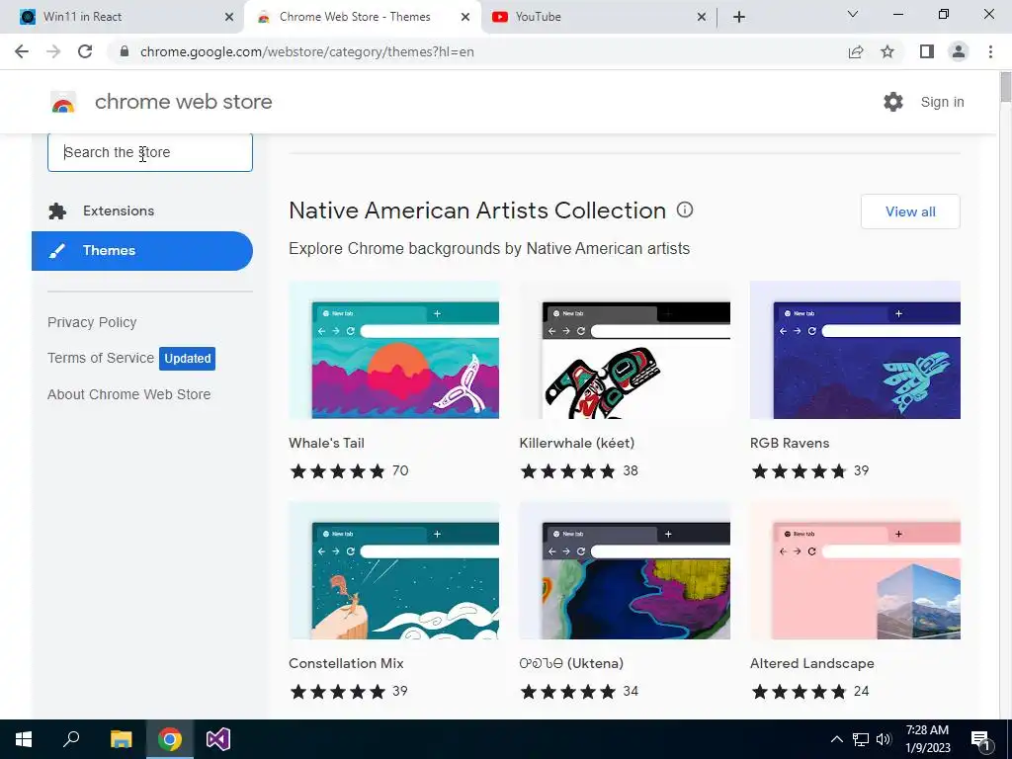The height and width of the screenshot is (759, 1012).
Task: Open the Chrome three-dot menu
Action: (990, 51)
